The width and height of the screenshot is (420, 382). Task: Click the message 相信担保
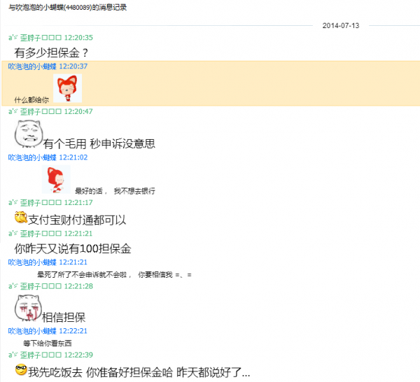point(64,318)
